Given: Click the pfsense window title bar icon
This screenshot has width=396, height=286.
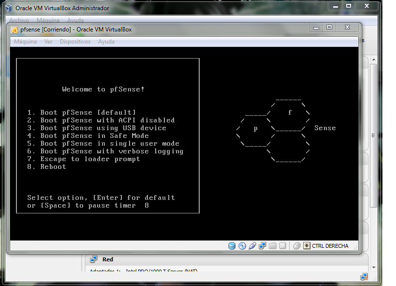Looking at the screenshot, I should 15,30.
